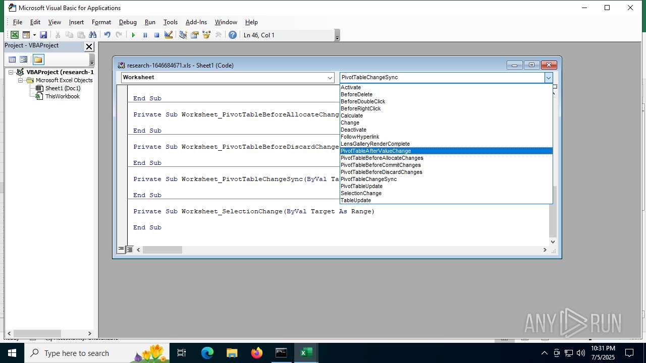Click toolbar options arrow after Ln 46
This screenshot has height=363, width=646.
pos(337,35)
